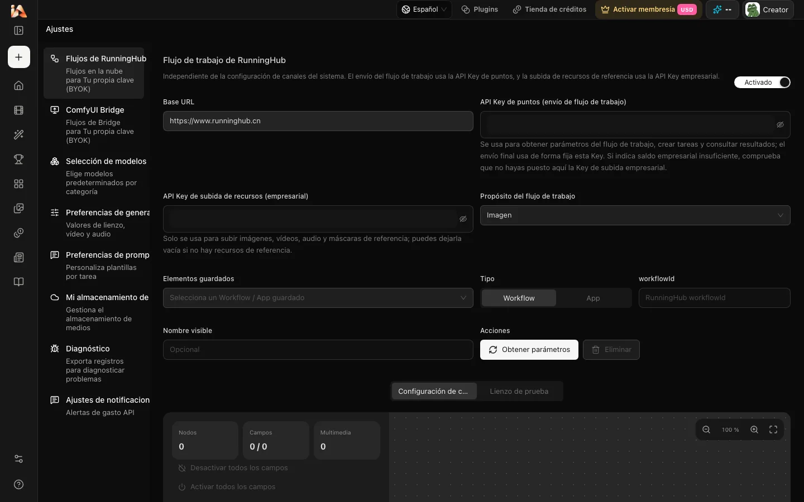Open the book documentation icon

(x=18, y=282)
